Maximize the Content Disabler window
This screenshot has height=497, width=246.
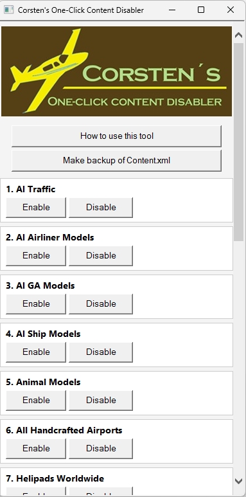(x=201, y=10)
